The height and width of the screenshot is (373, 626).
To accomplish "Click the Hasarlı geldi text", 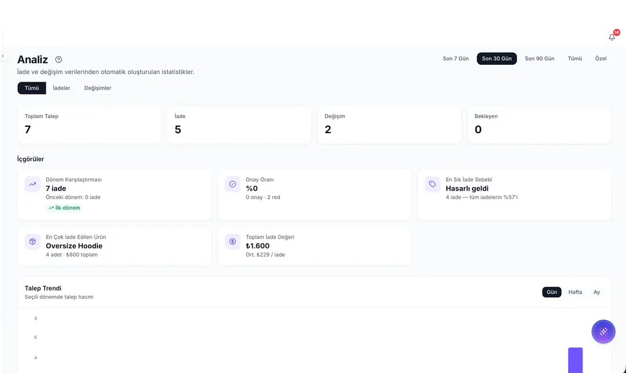I will click(x=467, y=189).
